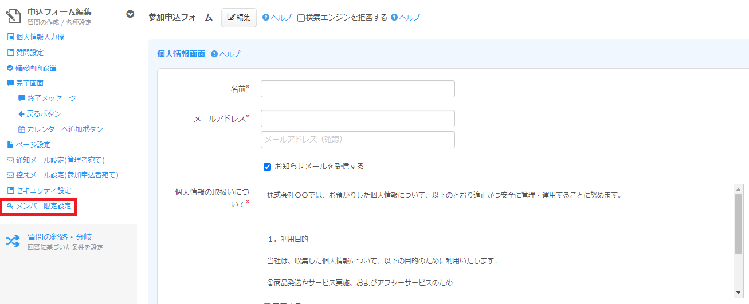The height and width of the screenshot is (304, 749).
Task: Click the 申込フォーム編集 pencil-document icon
Action: pyautogui.click(x=13, y=16)
